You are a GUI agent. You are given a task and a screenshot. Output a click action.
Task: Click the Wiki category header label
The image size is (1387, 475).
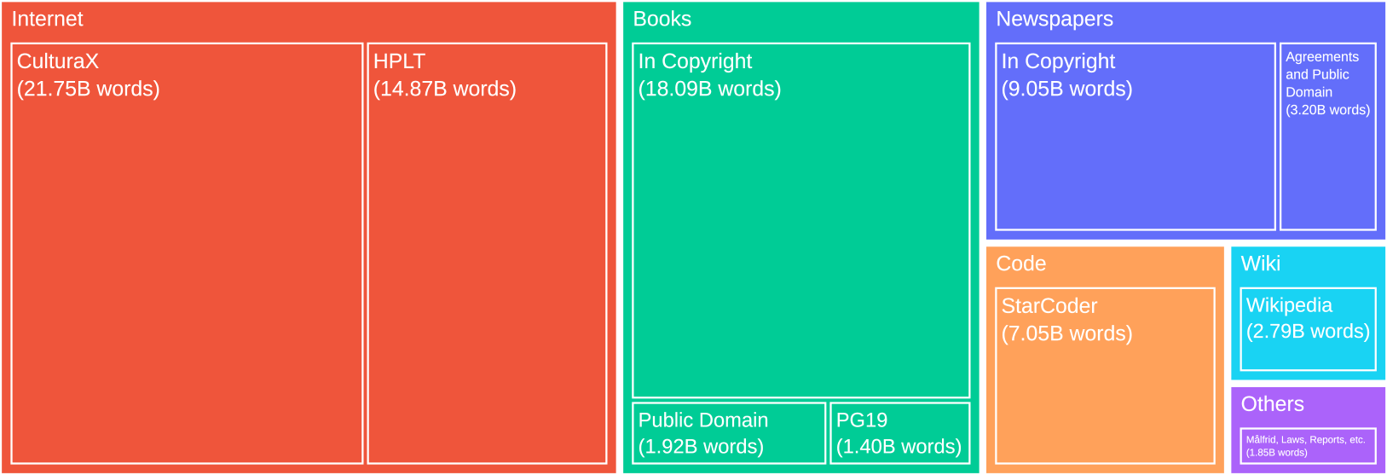pos(1261,264)
